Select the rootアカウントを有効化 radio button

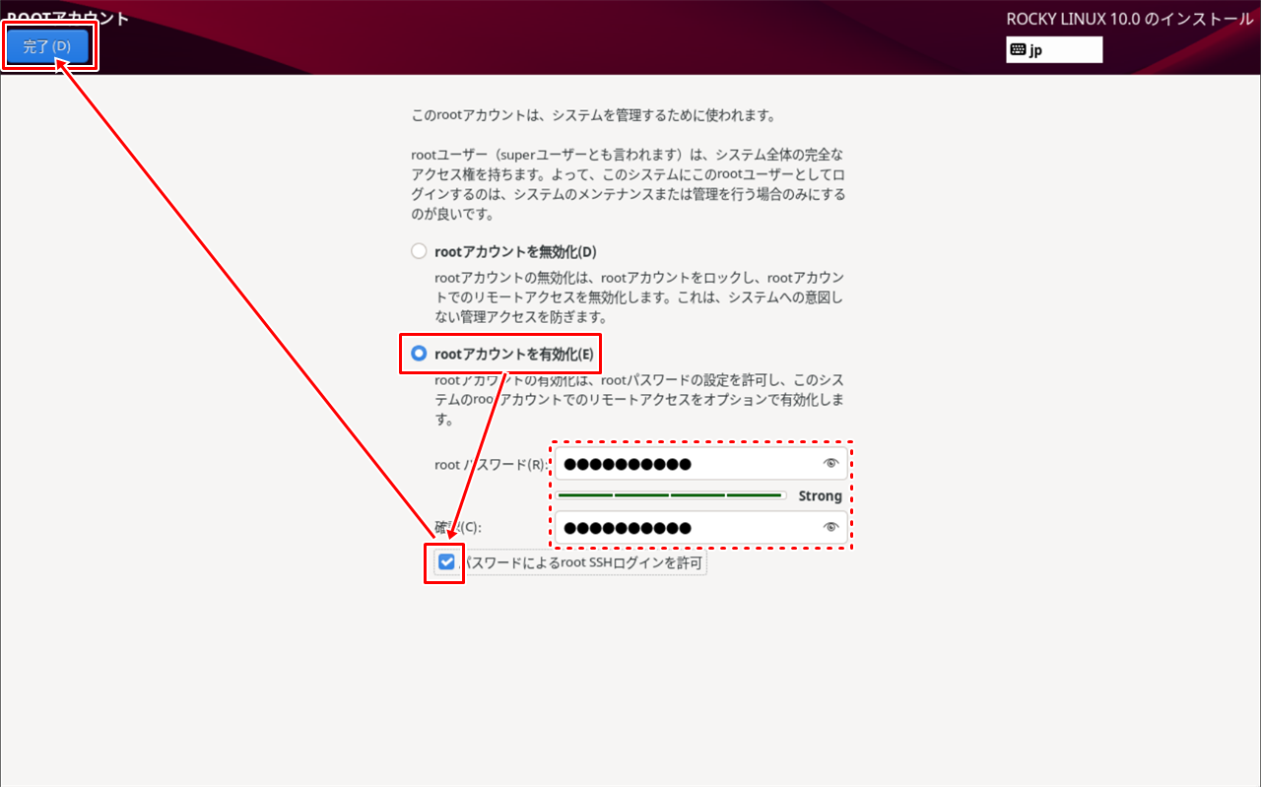(418, 354)
